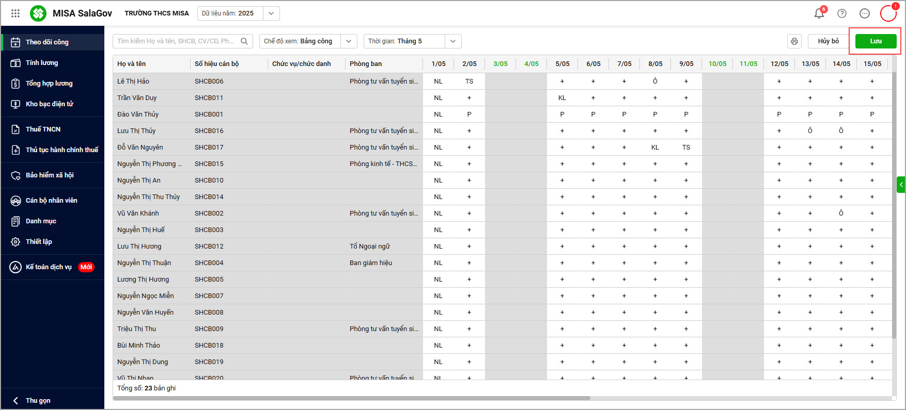Open Bảo hiểm xã hội menu
906x410 pixels.
pyautogui.click(x=50, y=175)
